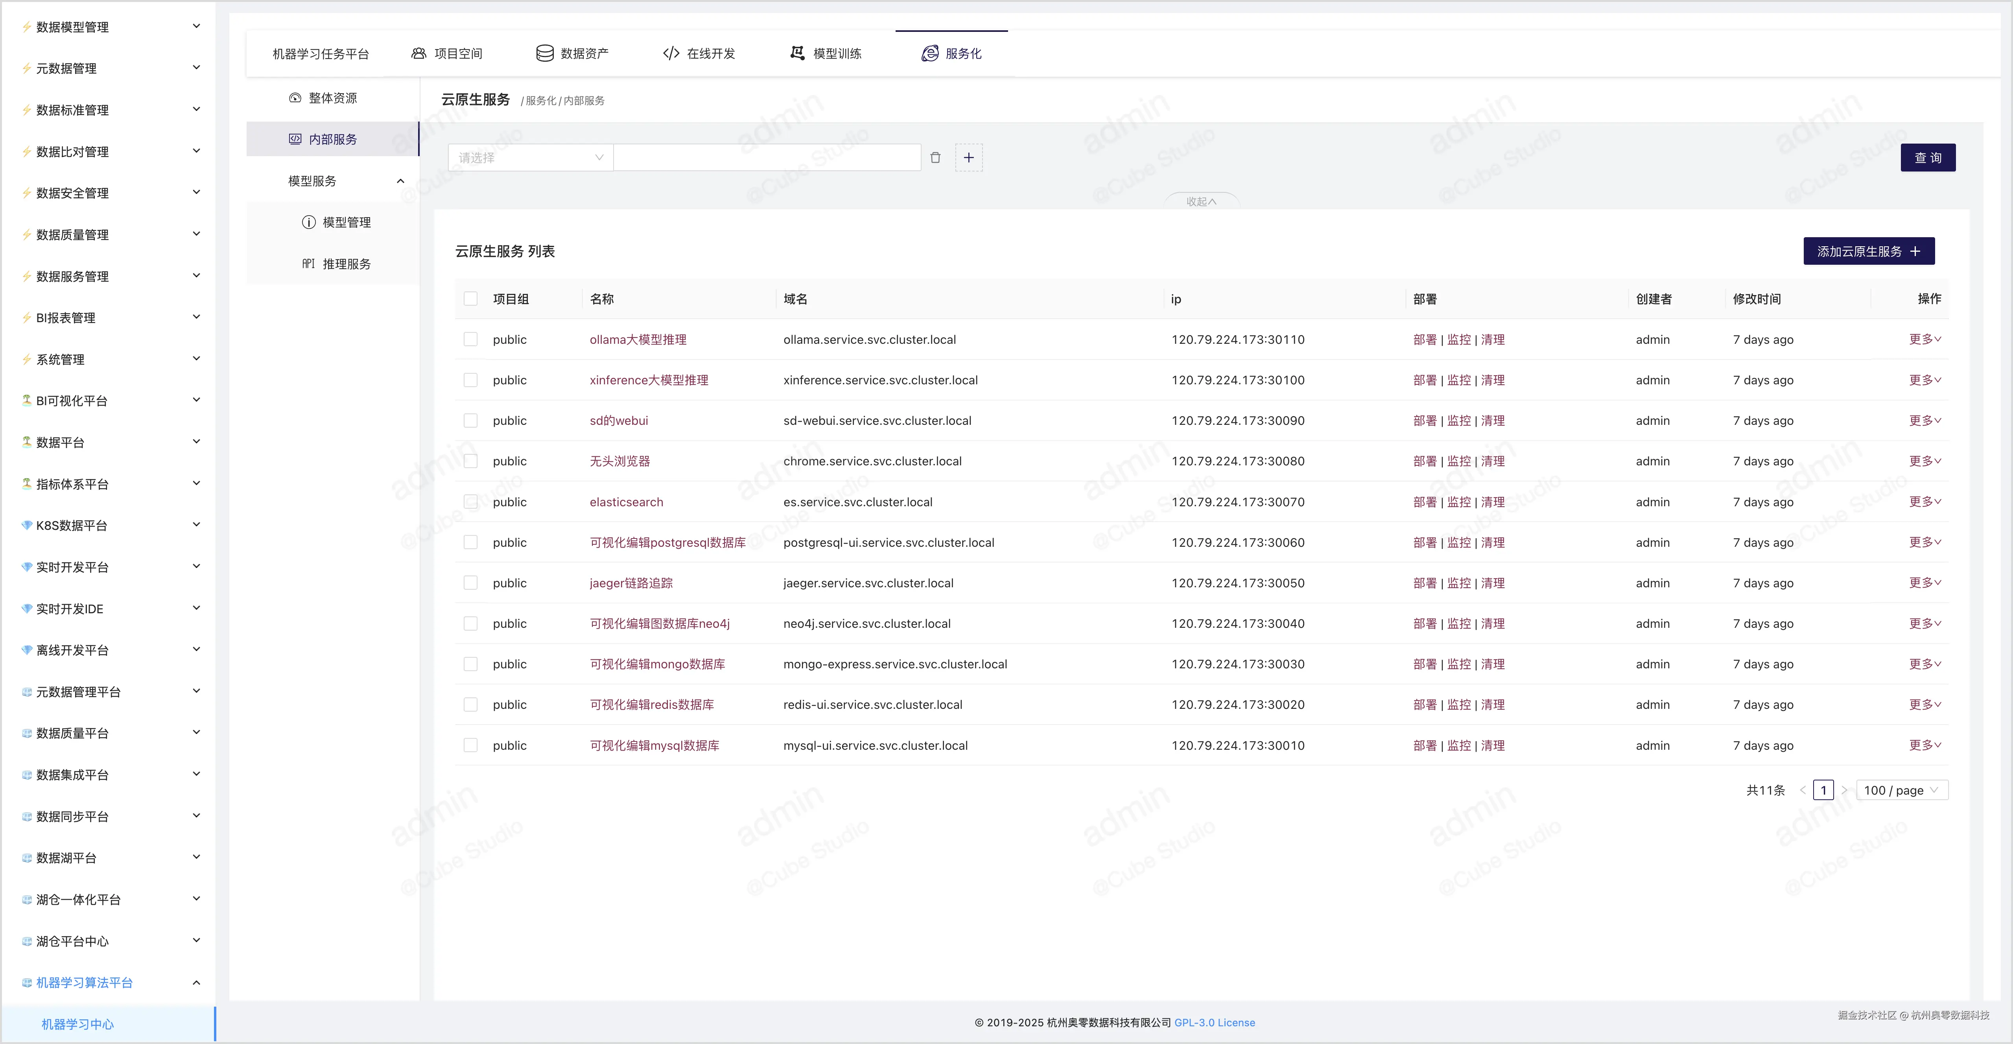Click the 在线开发 code icon

coord(671,53)
